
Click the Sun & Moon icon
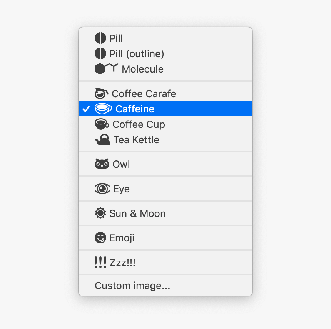tap(100, 213)
